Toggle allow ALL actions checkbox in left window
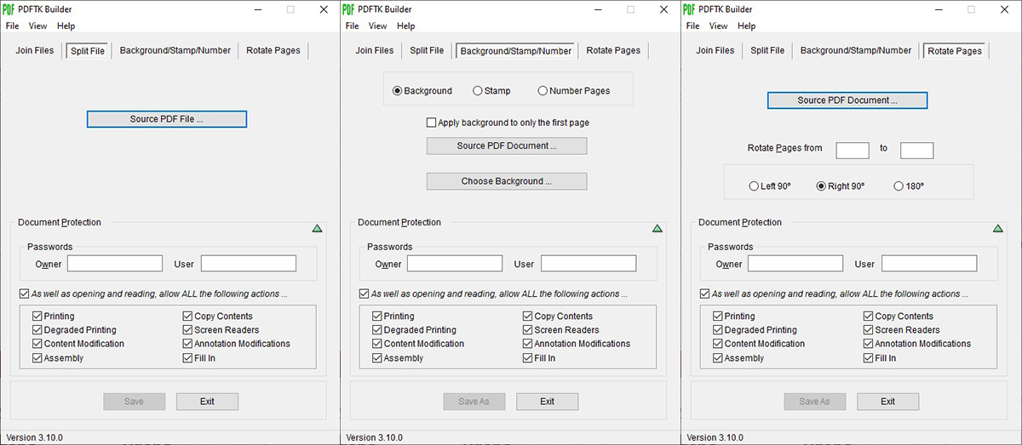This screenshot has height=445, width=1022. tap(24, 294)
